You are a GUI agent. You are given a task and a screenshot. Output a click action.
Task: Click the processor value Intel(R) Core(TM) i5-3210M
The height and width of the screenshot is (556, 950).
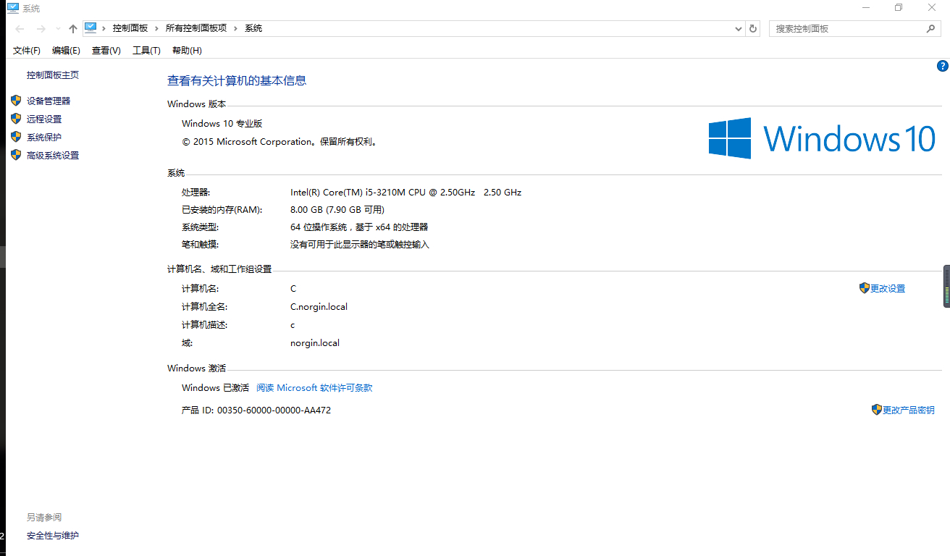[x=405, y=193]
